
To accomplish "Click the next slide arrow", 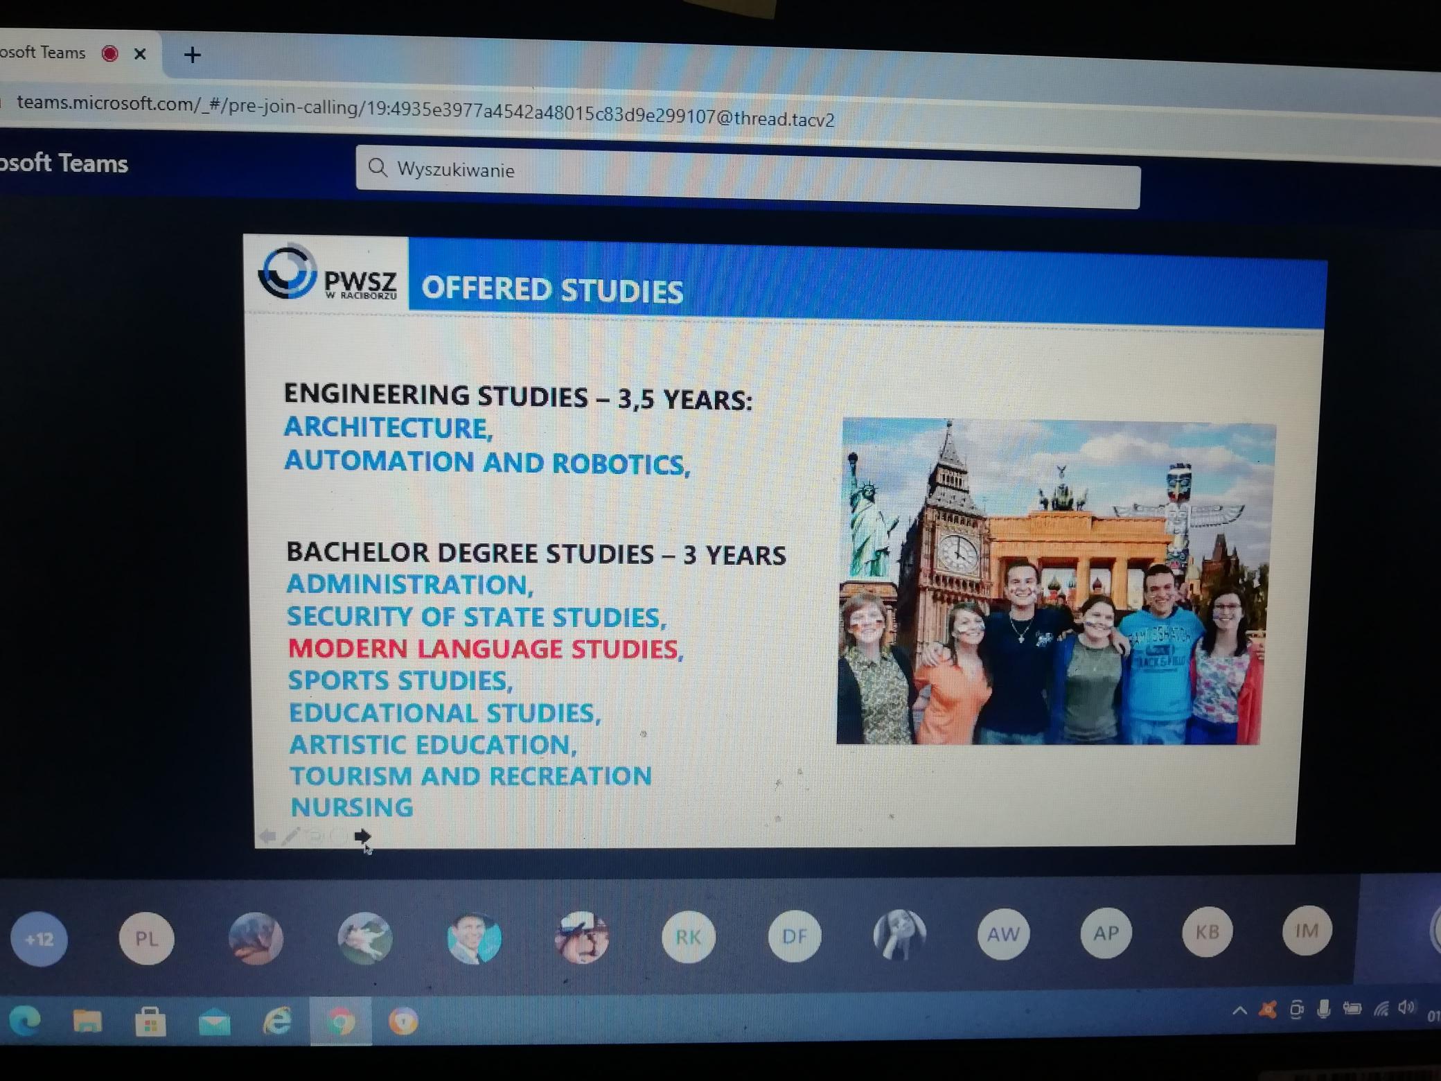I will pyautogui.click(x=362, y=836).
